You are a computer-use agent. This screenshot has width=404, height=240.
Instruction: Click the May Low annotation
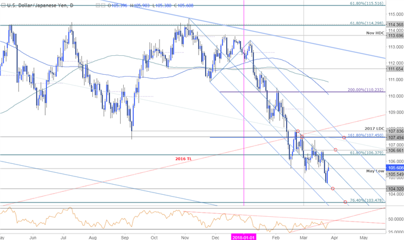(x=375, y=171)
